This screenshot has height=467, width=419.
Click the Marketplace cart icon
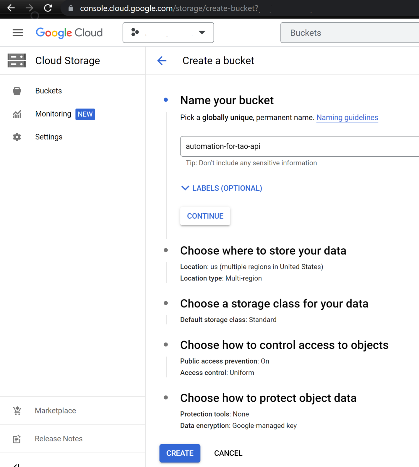[x=17, y=411]
